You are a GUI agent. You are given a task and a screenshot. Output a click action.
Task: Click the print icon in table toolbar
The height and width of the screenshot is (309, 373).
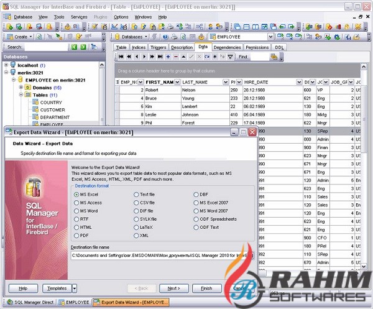pyautogui.click(x=174, y=37)
